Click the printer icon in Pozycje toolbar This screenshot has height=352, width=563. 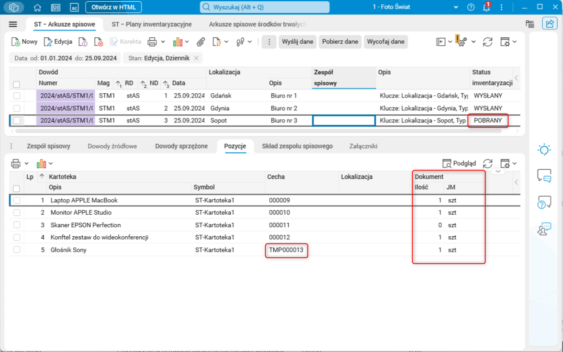[x=16, y=163]
